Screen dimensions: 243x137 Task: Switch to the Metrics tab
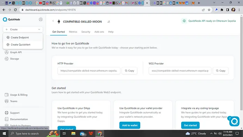73,32
